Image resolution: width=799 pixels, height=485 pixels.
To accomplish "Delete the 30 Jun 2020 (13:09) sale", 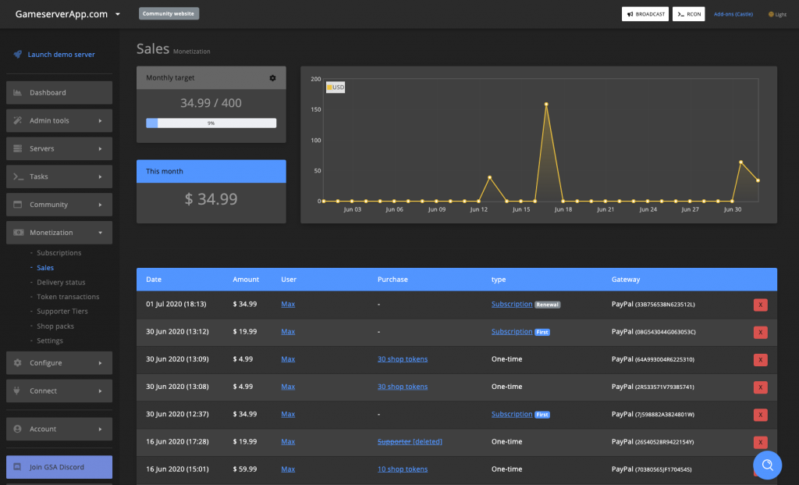I will click(x=760, y=359).
